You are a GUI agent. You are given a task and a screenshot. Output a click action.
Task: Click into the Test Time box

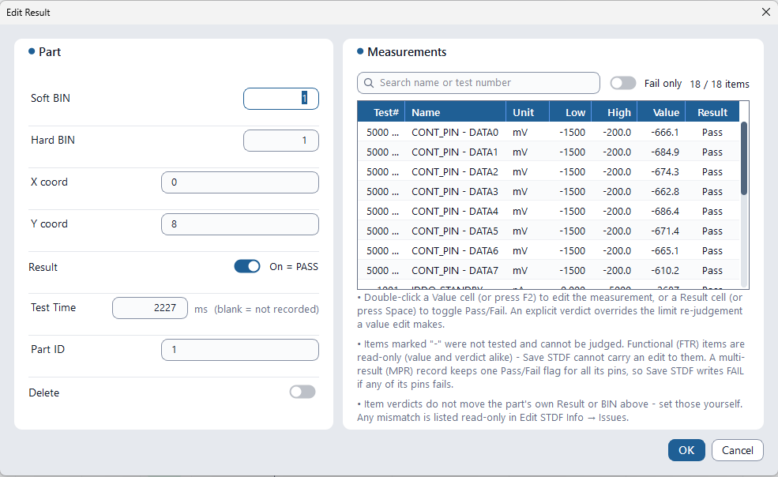150,308
